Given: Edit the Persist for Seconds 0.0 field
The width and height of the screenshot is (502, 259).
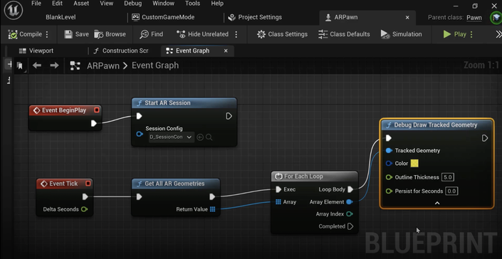Looking at the screenshot, I should [451, 191].
